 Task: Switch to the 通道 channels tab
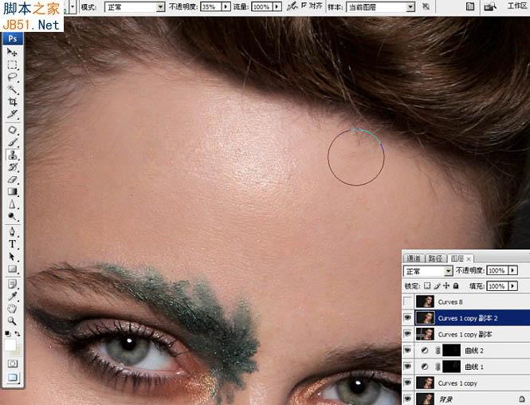click(414, 258)
